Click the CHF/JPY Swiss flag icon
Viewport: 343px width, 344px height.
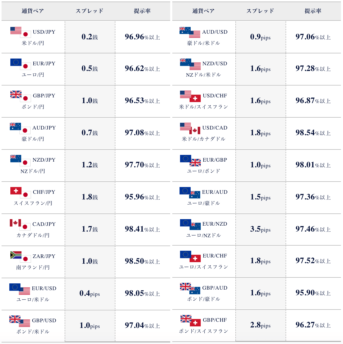pos(16,191)
